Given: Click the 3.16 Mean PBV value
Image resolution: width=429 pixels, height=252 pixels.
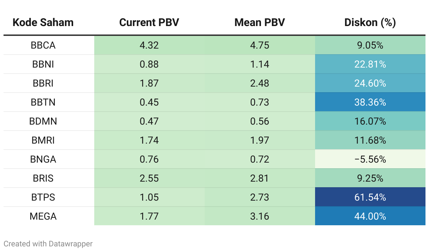Looking at the screenshot, I should coord(260,216).
